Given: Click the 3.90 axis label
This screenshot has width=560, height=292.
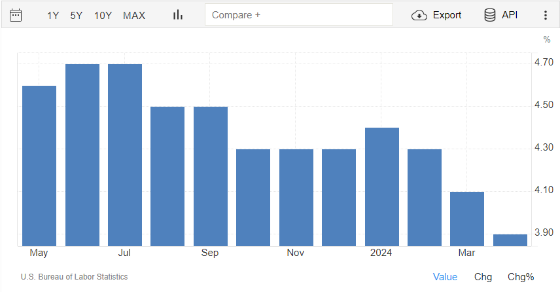Looking at the screenshot, I should pyautogui.click(x=544, y=232).
